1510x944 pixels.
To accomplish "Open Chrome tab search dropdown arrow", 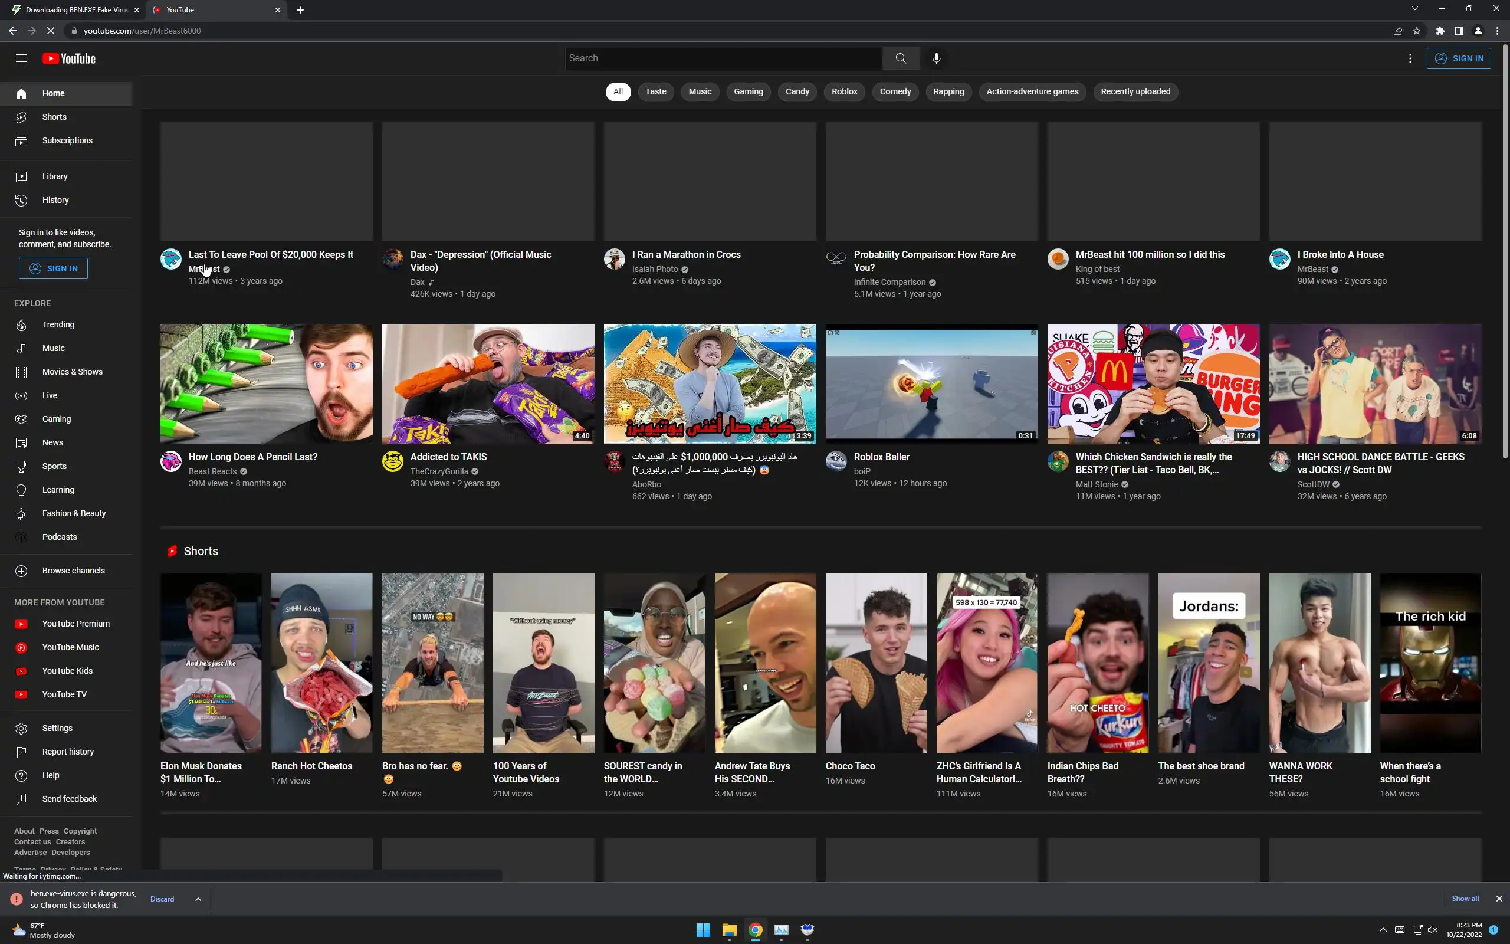I will (x=1414, y=9).
